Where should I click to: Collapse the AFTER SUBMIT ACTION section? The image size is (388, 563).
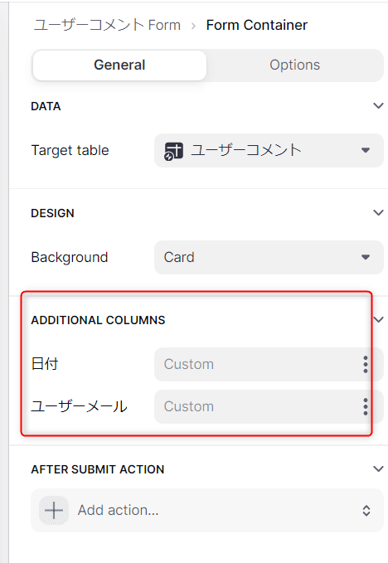[378, 469]
